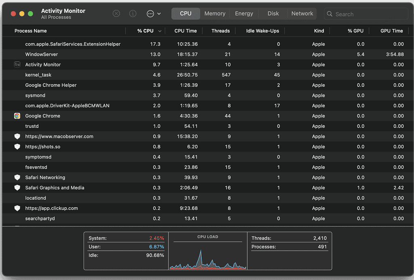The height and width of the screenshot is (280, 414).
Task: Sort by the Process Name column
Action: point(31,31)
